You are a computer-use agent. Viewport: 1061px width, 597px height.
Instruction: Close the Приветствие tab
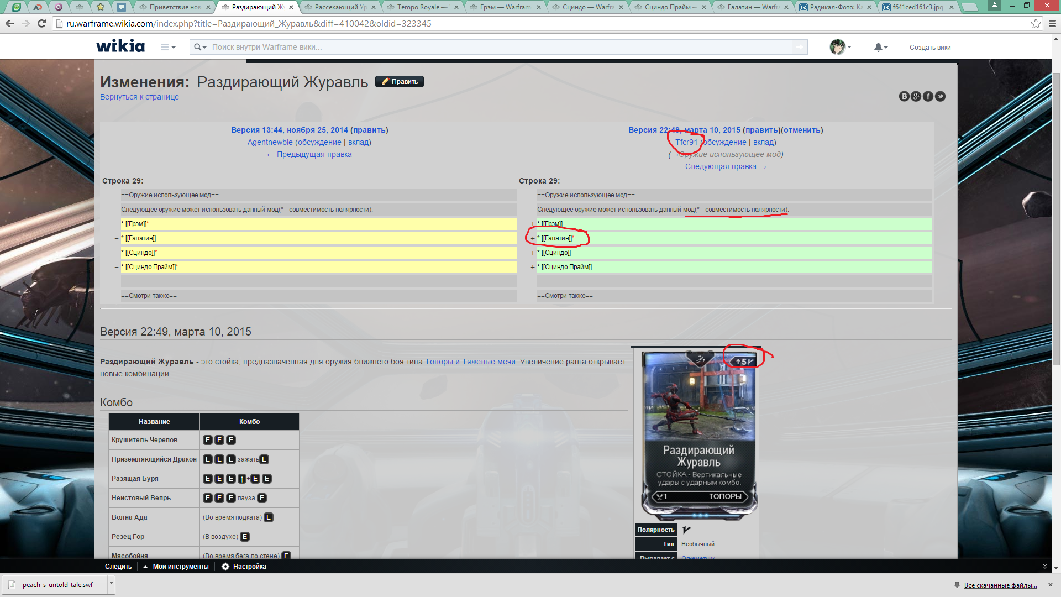tap(208, 7)
